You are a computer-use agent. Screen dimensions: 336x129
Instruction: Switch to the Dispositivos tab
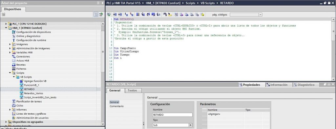tap(13, 9)
